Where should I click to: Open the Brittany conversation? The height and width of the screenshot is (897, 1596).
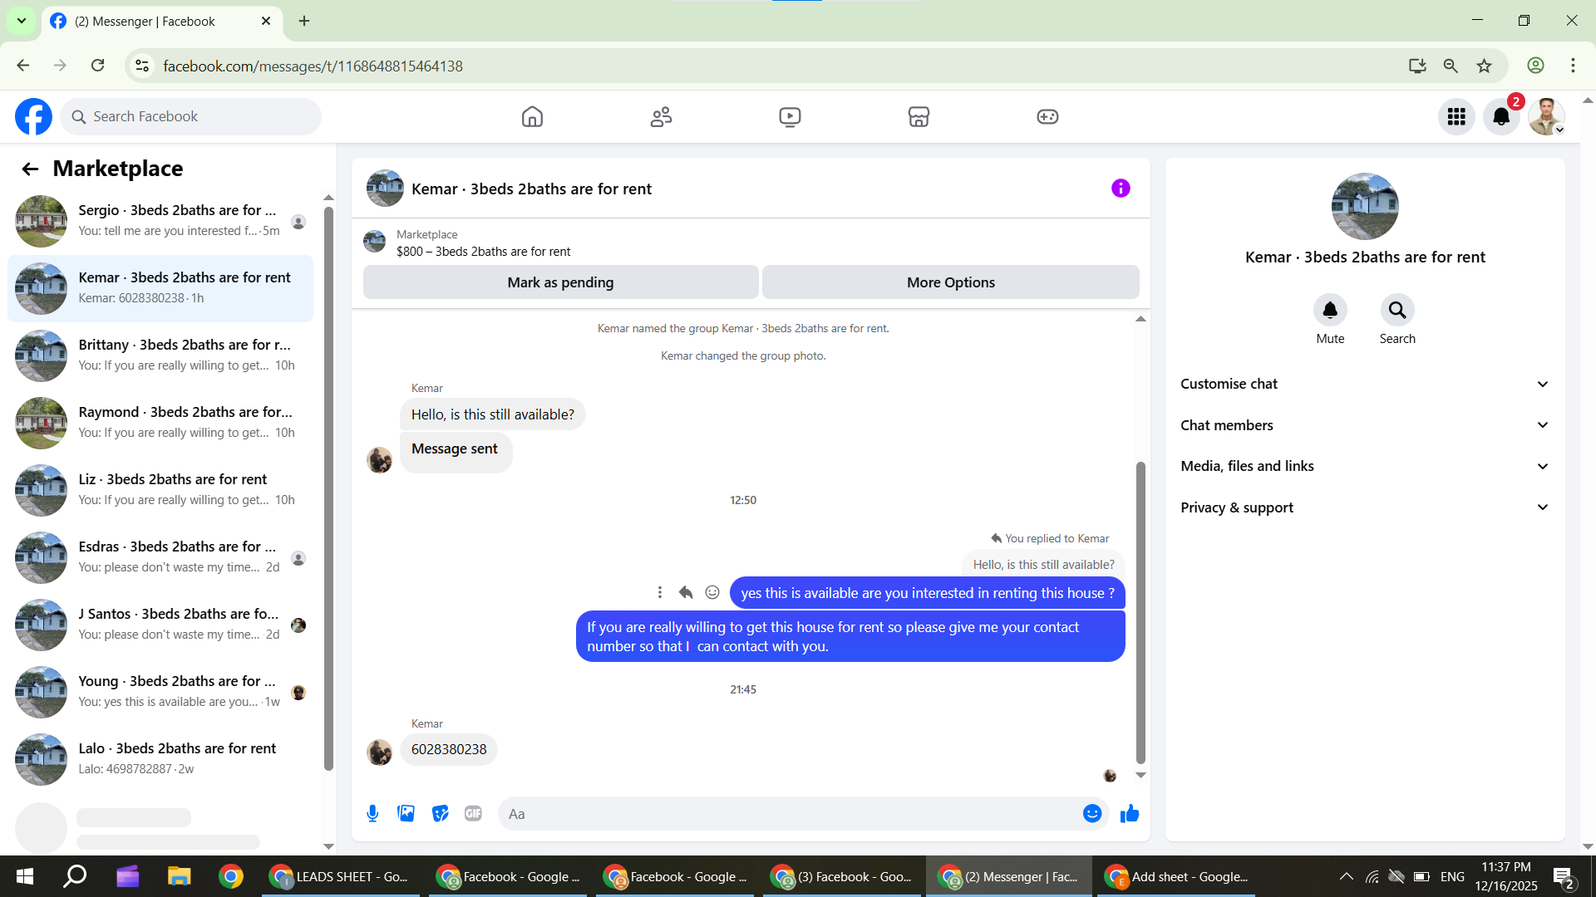[x=160, y=356]
